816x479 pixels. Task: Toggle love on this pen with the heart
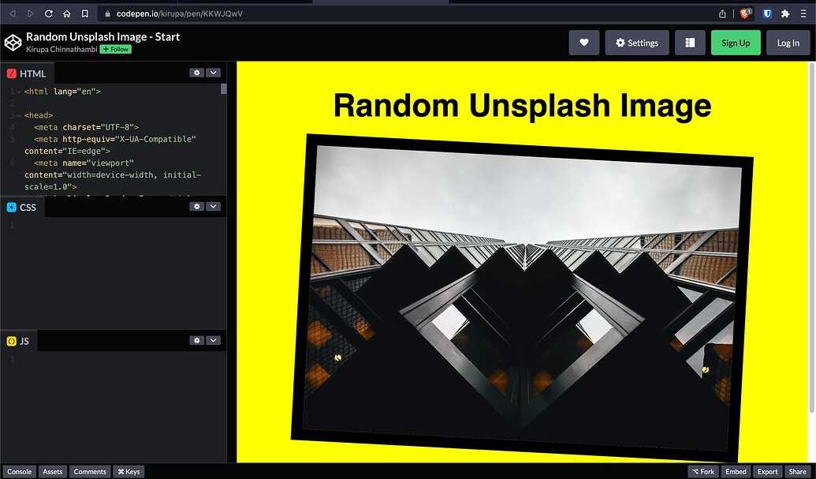coord(584,42)
